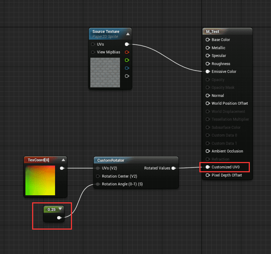Click the Customized UV0 input pin
The height and width of the screenshot is (254, 271).
coord(208,167)
